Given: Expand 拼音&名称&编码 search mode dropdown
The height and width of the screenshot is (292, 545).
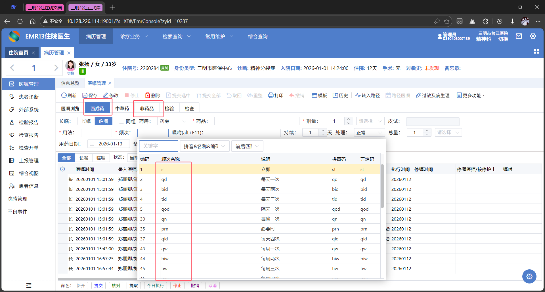Looking at the screenshot, I should 204,146.
